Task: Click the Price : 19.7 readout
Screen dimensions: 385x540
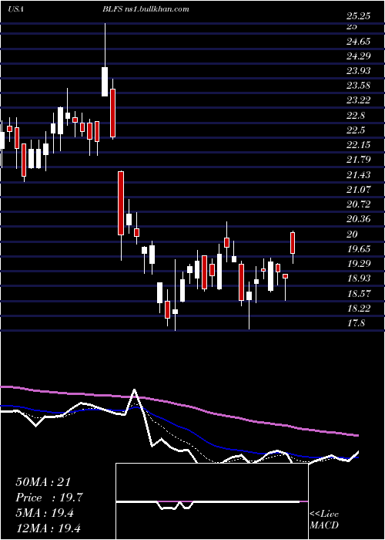Action: [x=49, y=498]
